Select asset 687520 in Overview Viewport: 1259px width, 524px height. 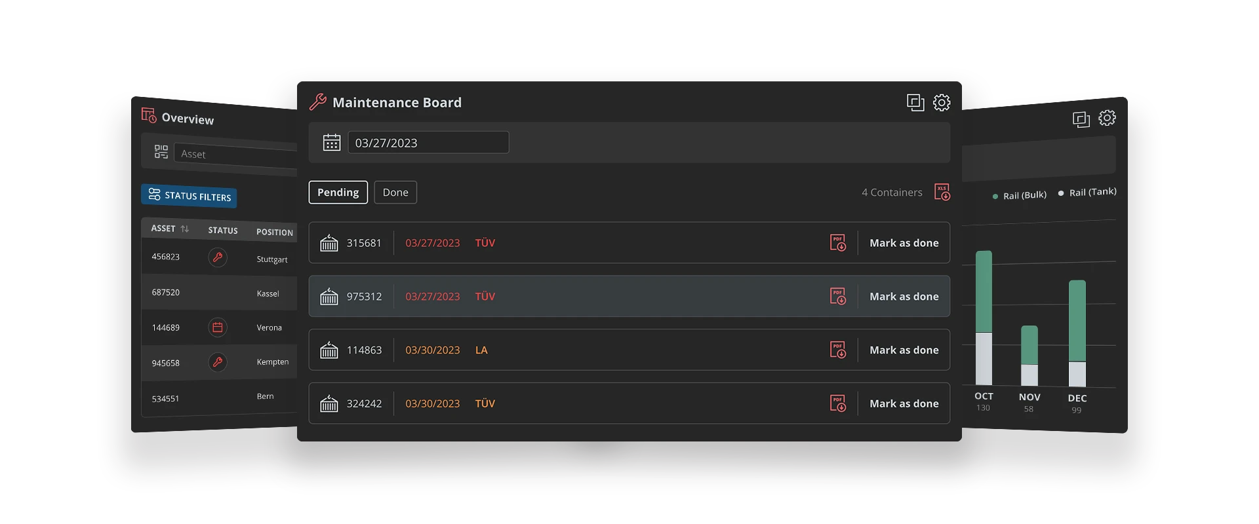pos(166,292)
